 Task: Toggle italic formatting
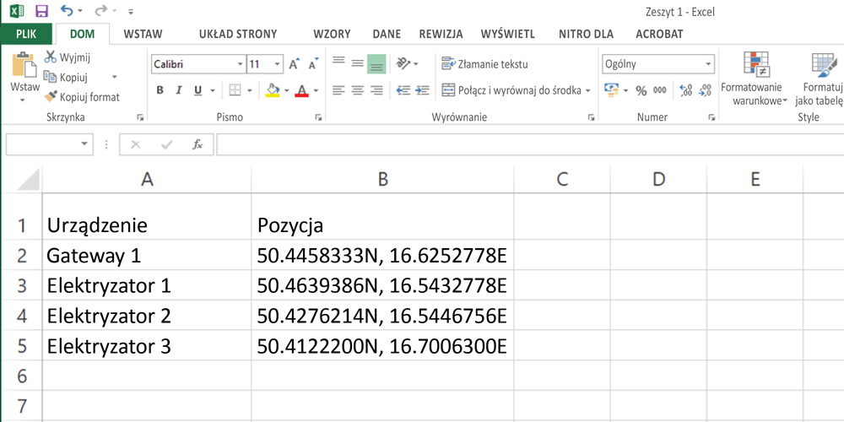[x=179, y=90]
